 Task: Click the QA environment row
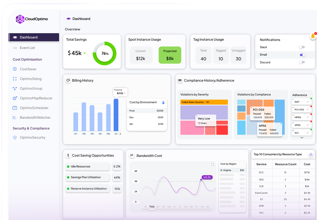tap(146, 124)
